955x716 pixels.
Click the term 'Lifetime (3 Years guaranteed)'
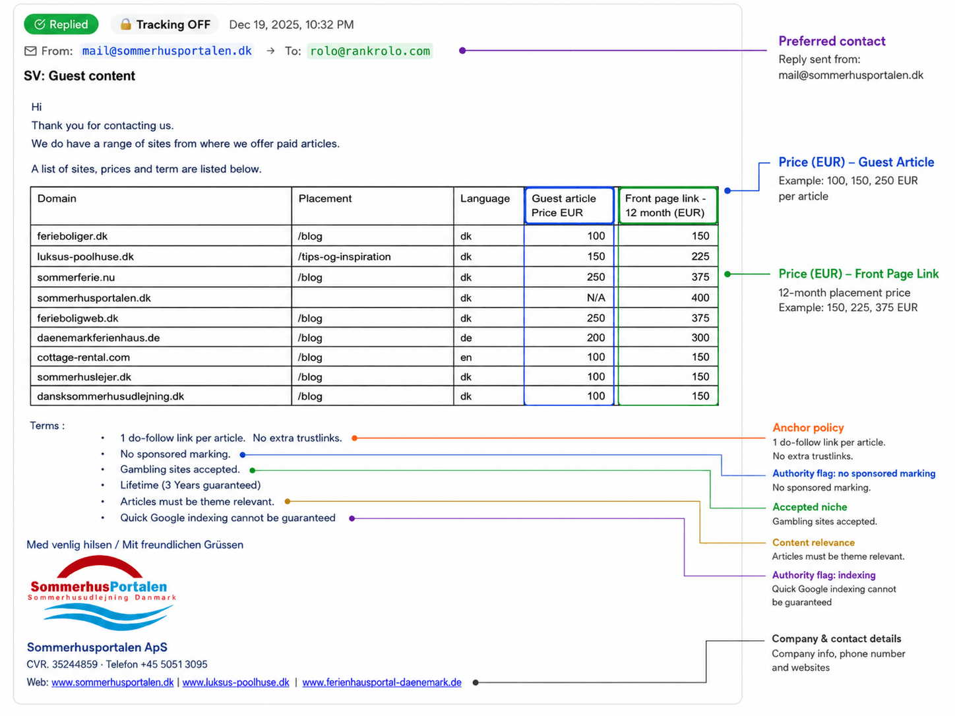point(191,485)
